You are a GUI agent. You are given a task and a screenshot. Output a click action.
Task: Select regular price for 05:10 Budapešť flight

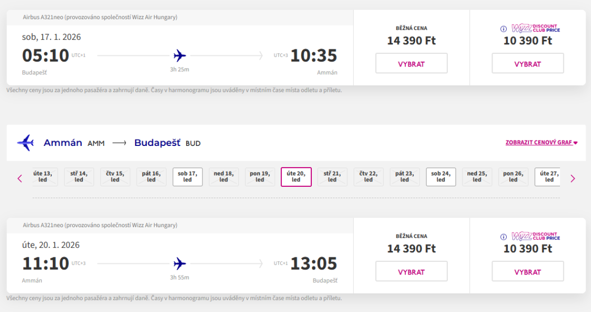click(411, 64)
